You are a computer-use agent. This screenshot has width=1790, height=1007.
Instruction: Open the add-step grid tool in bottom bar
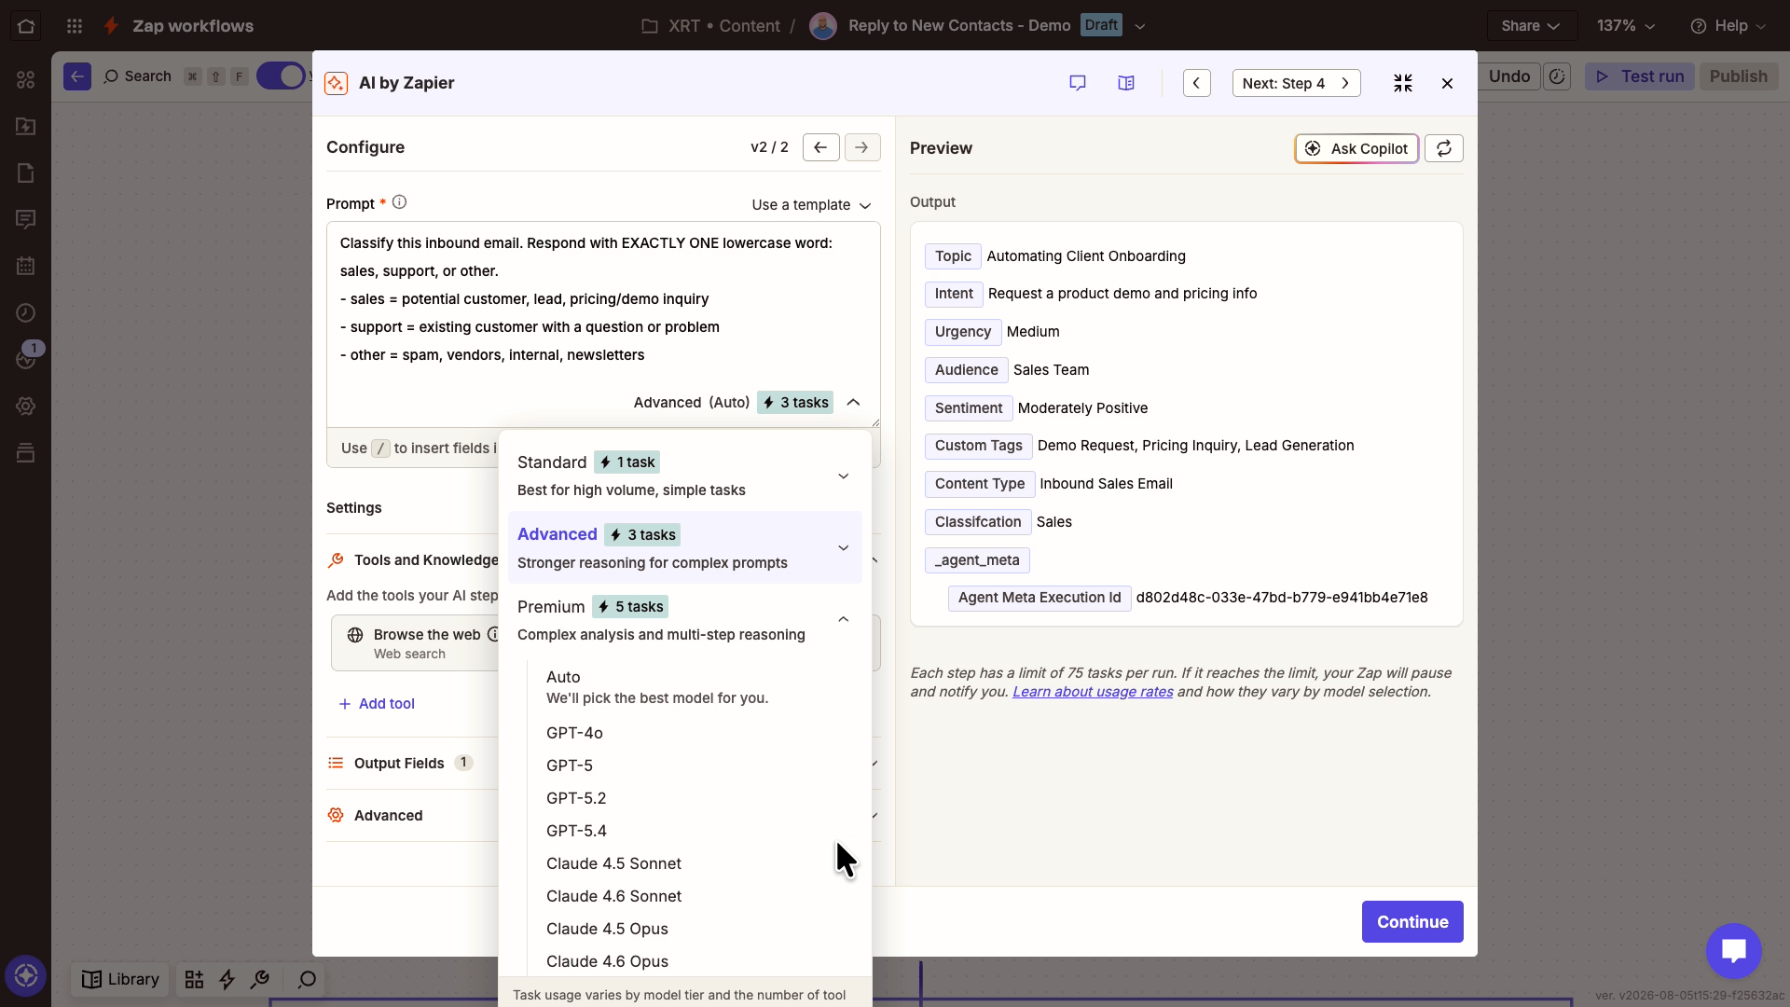(x=194, y=979)
